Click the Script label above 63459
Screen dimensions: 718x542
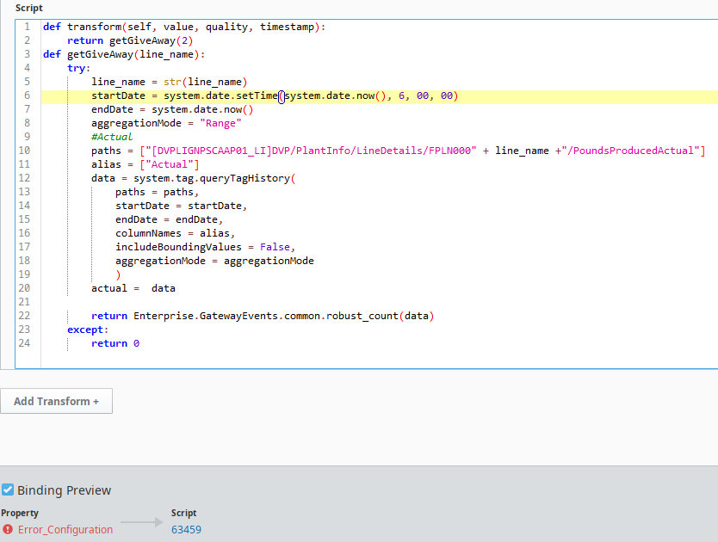pos(183,513)
